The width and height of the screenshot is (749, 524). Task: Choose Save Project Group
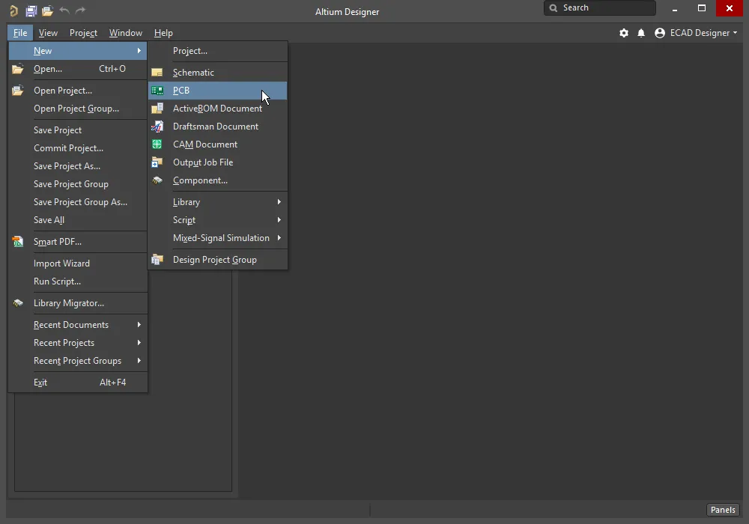click(78, 184)
